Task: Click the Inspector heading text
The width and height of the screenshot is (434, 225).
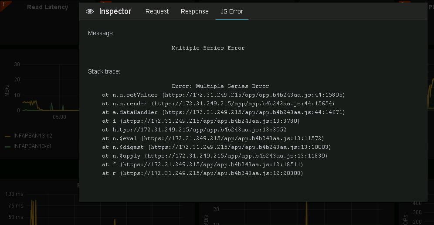Action: click(x=115, y=12)
